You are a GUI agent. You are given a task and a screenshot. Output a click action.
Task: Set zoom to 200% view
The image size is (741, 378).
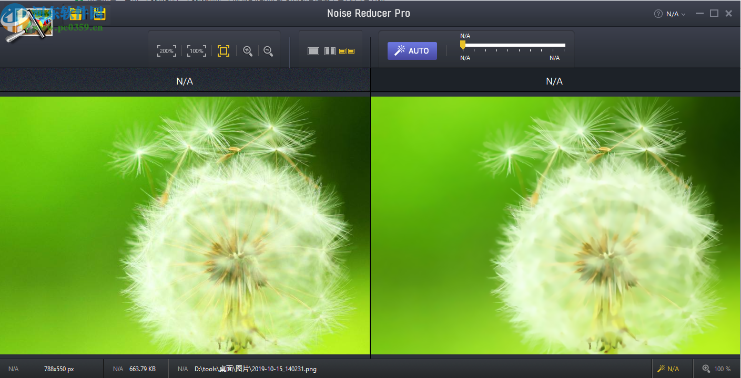pos(167,51)
